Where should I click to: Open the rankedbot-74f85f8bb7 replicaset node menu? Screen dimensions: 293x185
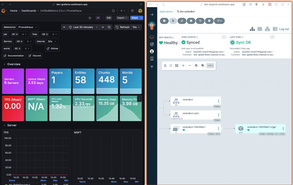point(218,129)
